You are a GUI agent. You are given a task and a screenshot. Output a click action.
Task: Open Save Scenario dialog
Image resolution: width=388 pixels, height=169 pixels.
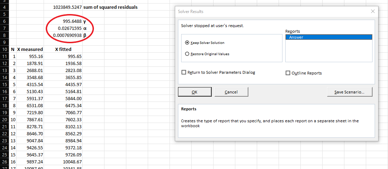coord(349,92)
